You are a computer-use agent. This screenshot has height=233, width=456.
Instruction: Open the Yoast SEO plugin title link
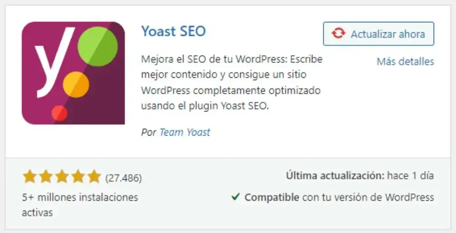[174, 31]
